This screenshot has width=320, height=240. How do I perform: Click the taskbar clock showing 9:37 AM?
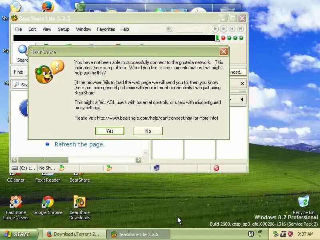tap(305, 234)
